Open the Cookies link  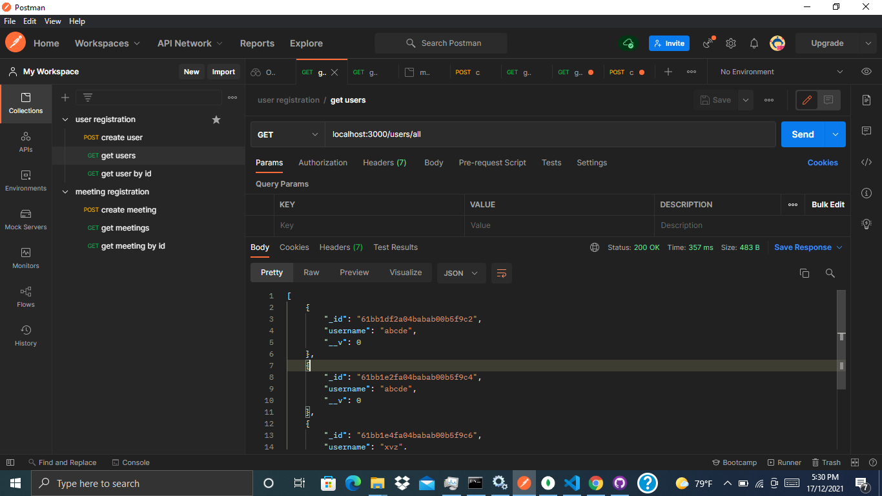pos(823,163)
